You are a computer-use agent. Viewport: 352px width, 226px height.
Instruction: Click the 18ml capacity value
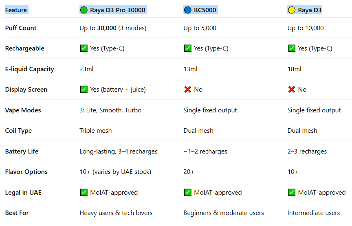pyautogui.click(x=294, y=69)
